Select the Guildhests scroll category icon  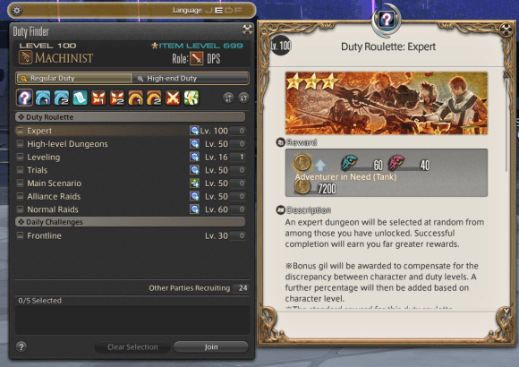point(81,98)
